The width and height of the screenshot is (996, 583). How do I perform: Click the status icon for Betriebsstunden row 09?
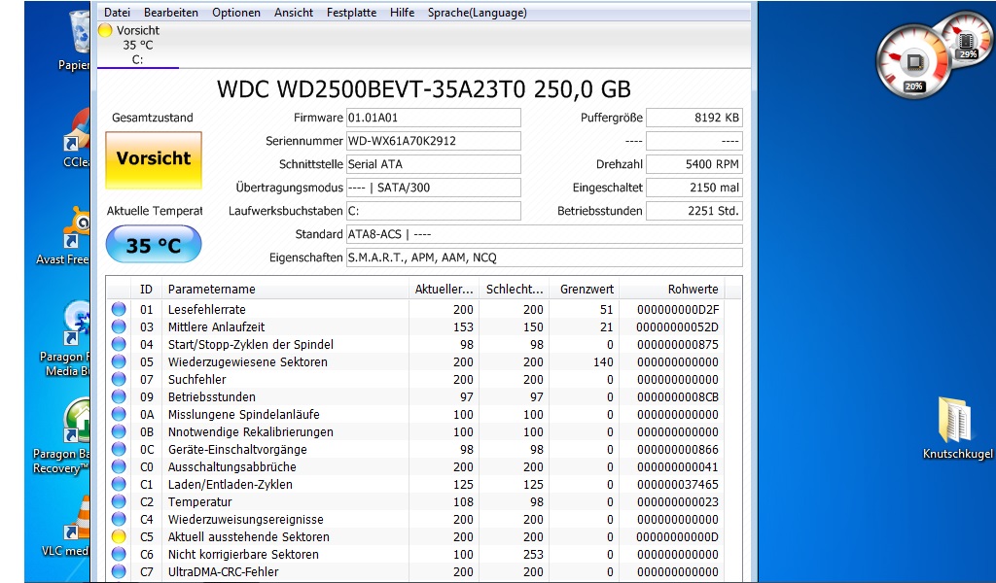(119, 396)
